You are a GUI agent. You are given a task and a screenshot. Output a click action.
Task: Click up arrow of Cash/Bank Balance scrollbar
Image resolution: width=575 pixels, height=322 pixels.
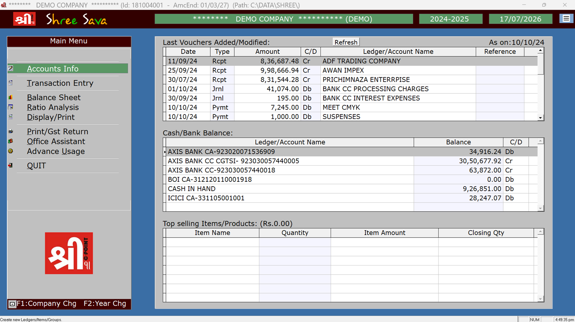(540, 141)
